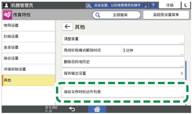
Task: Open help with the question mark icon
Action: 153,5
